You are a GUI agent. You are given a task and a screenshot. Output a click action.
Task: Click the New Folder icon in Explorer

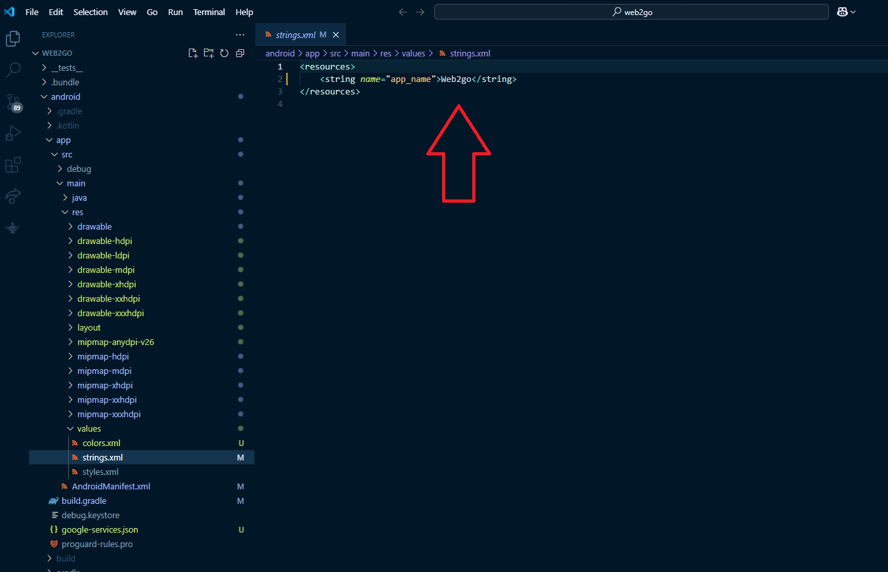(x=209, y=53)
